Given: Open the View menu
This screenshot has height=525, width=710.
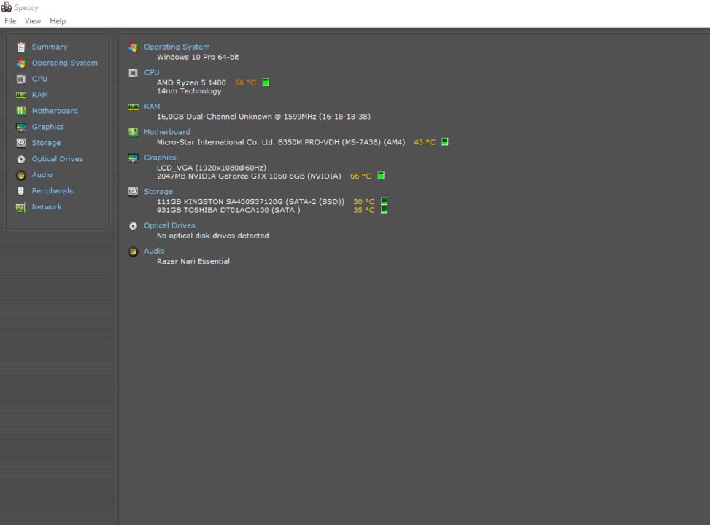Looking at the screenshot, I should [33, 21].
